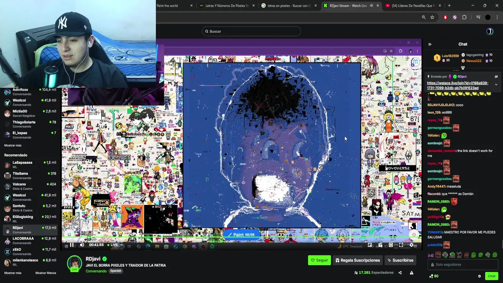Click red extension icon in toolbar
The width and height of the screenshot is (503, 283).
click(x=445, y=17)
